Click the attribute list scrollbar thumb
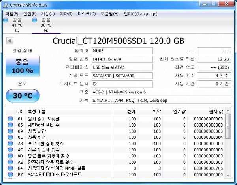Image resolution: width=237 pixels, height=185 pixels. pyautogui.click(x=228, y=126)
